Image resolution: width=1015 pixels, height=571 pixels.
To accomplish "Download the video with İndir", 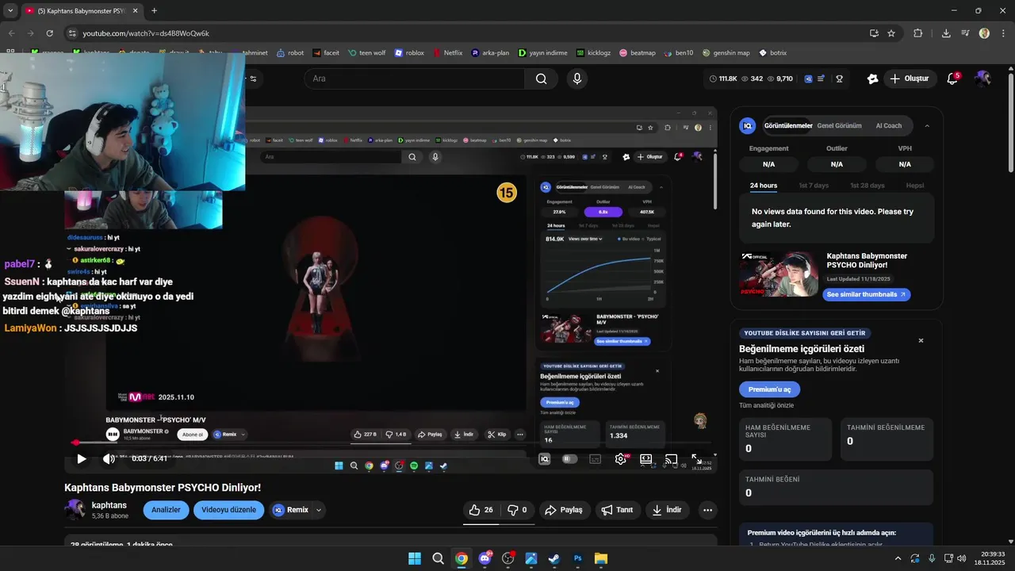I will pyautogui.click(x=667, y=510).
